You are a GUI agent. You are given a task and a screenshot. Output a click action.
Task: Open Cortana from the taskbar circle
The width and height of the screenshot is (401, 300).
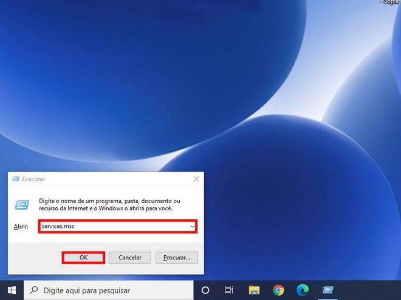tap(205, 290)
